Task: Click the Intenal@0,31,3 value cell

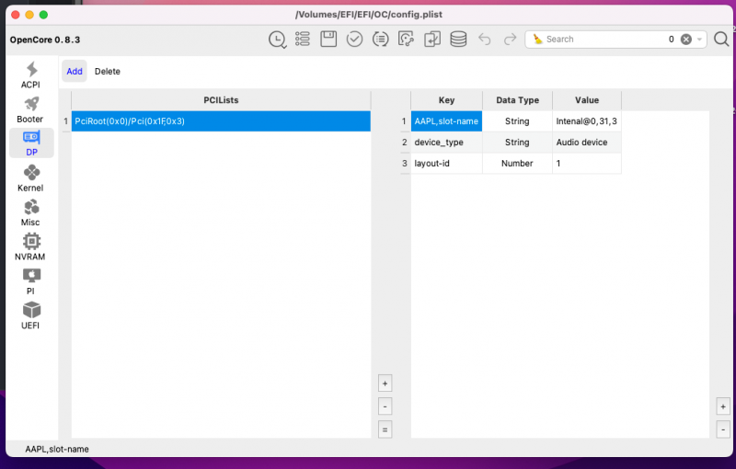Action: coord(587,121)
